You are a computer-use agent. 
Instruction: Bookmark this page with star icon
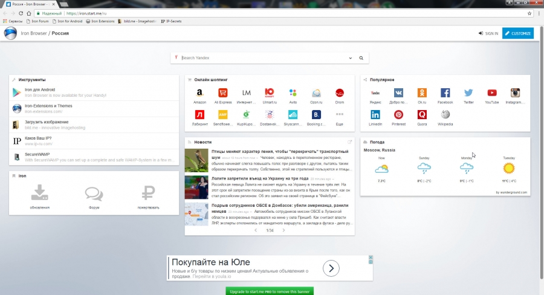(x=529, y=13)
